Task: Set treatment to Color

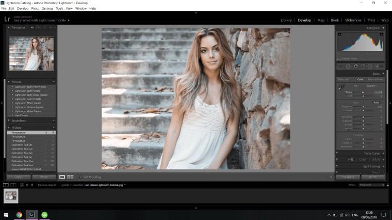Action: pos(360,79)
